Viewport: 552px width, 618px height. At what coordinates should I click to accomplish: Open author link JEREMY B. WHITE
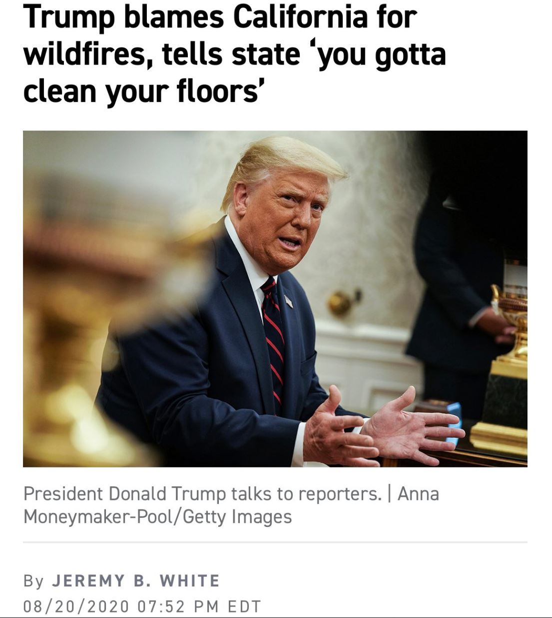coord(136,580)
